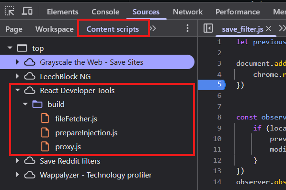Set breakpoint on line number 8

[x=219, y=117]
